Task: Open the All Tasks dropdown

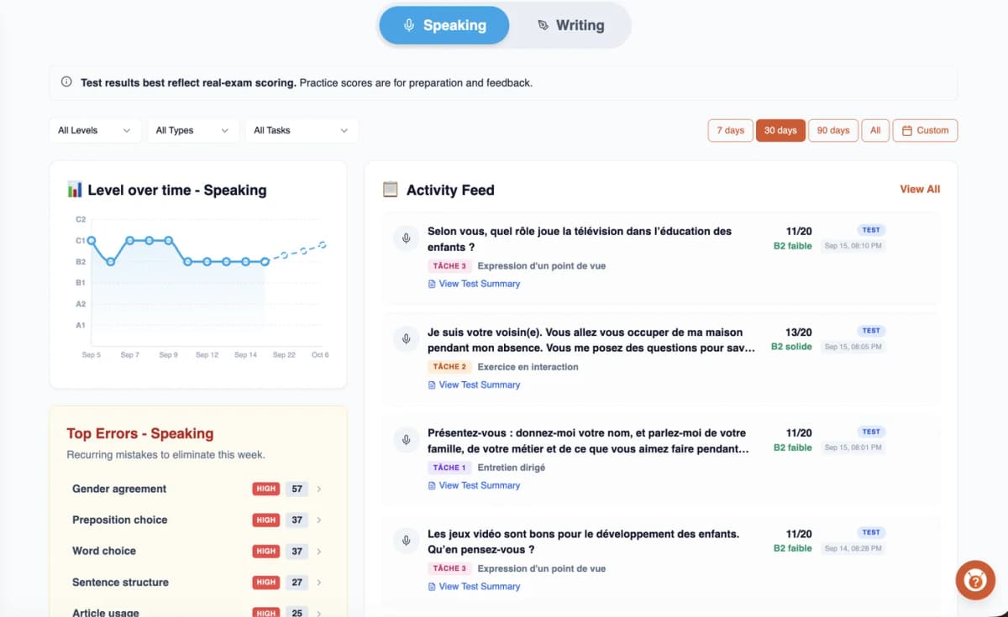Action: click(302, 130)
